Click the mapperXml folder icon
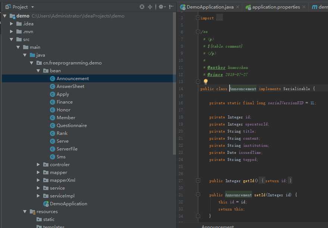The width and height of the screenshot is (328, 228). click(46, 180)
